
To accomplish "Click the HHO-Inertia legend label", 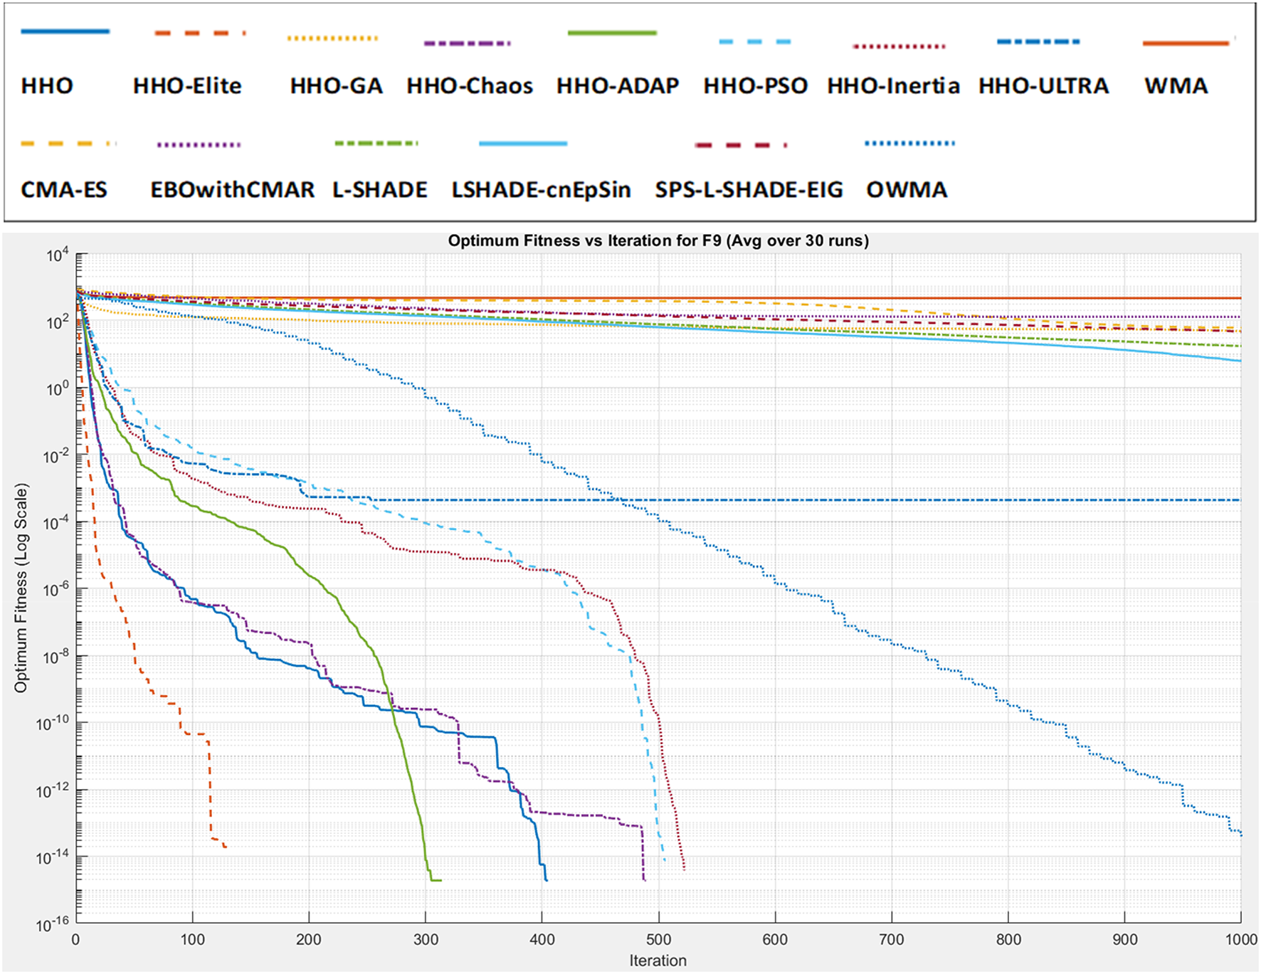I will coord(893,86).
